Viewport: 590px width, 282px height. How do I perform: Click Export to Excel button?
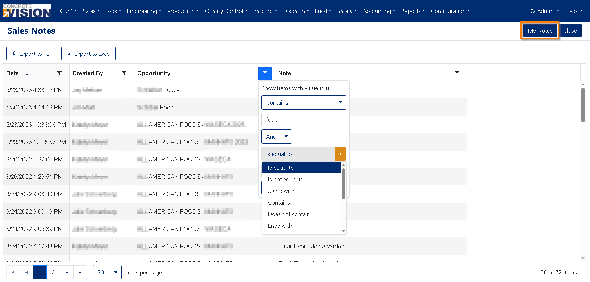[88, 54]
